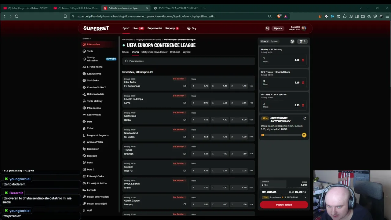Viewport: 391px width, 220px height.
Task: Remove Mjallby - RB Salzburg bet
Action: [303, 60]
